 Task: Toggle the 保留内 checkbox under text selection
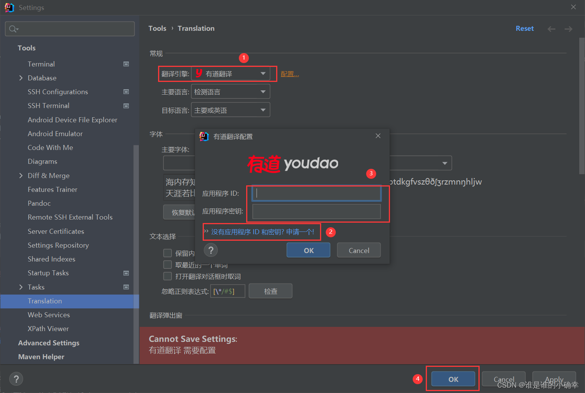coord(167,253)
